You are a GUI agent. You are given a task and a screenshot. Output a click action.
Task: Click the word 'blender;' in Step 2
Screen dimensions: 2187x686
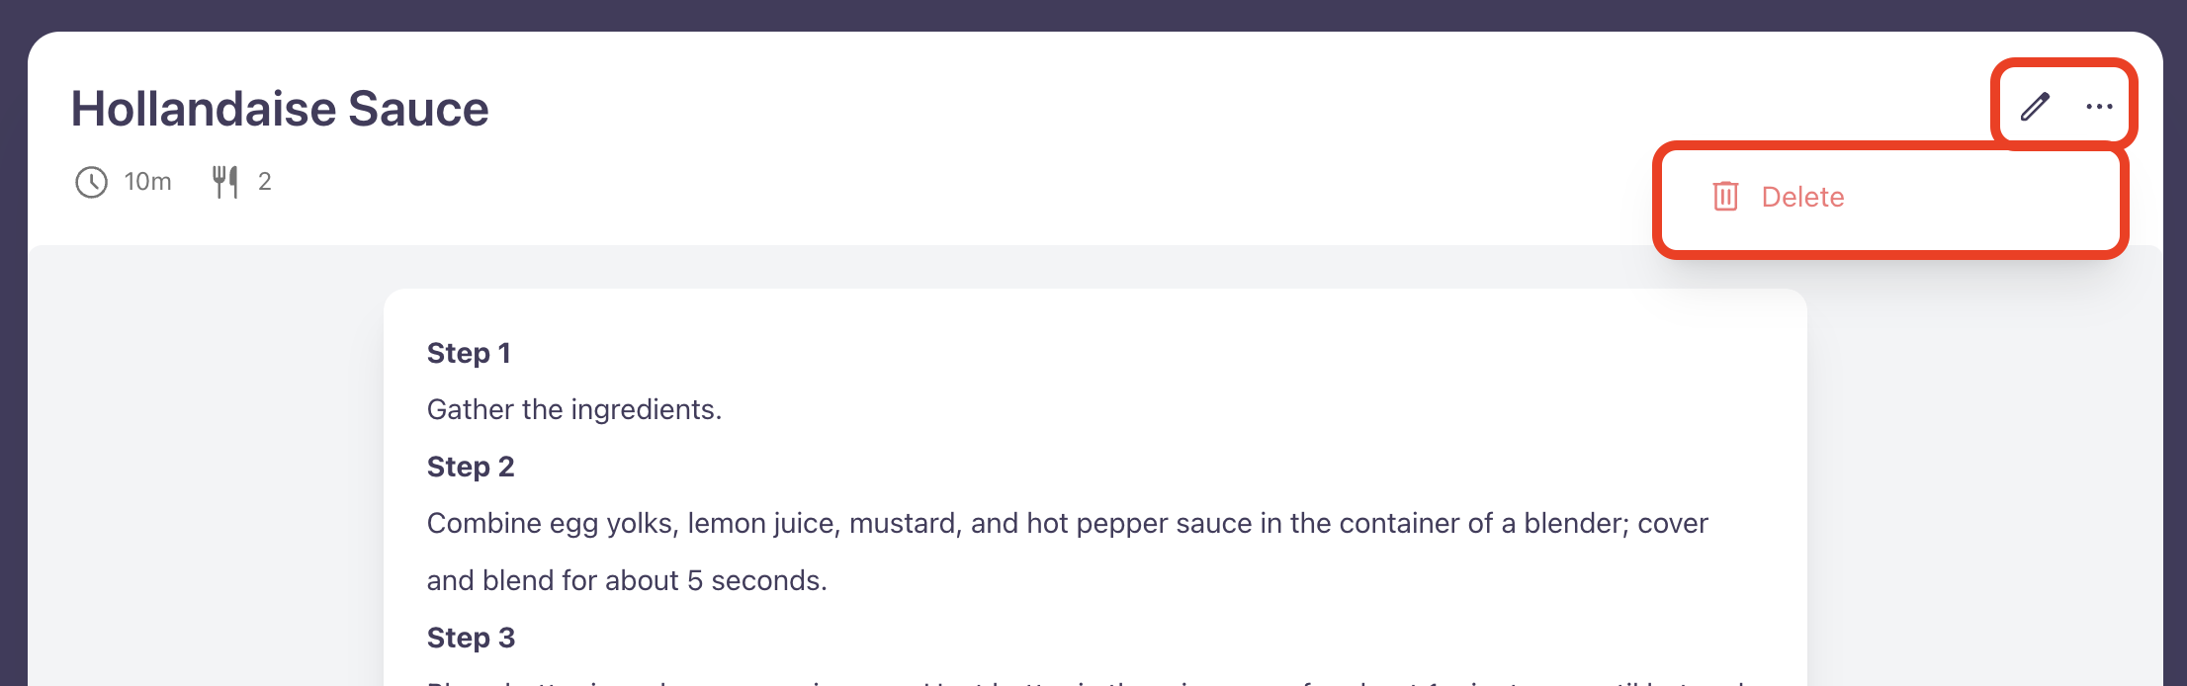click(1576, 523)
